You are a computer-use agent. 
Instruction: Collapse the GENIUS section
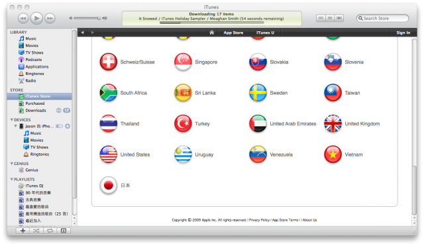[12, 164]
